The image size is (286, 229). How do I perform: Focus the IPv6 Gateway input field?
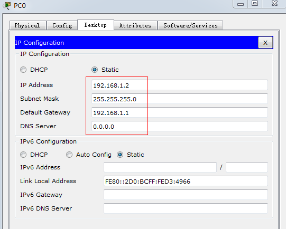point(186,195)
